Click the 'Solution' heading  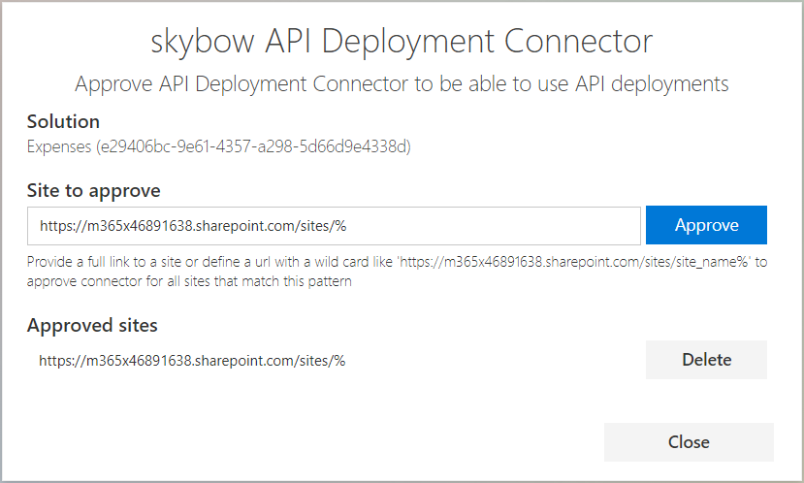(x=64, y=121)
